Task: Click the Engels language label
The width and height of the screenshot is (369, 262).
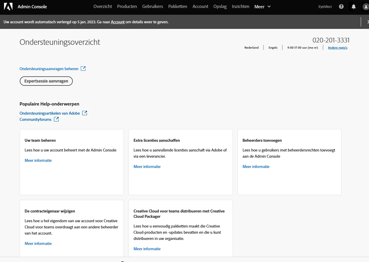Action: pos(273,47)
